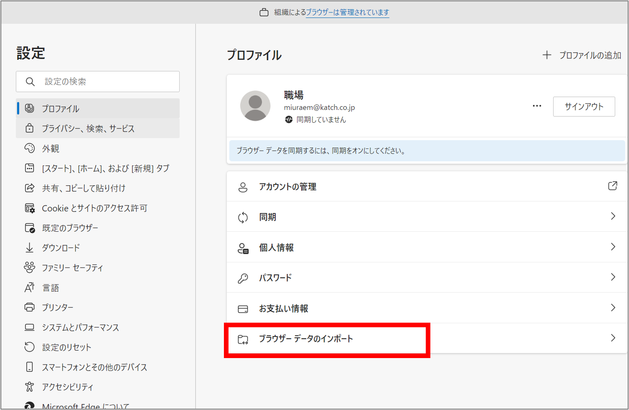Select 外観 in the settings sidebar

[x=51, y=149]
